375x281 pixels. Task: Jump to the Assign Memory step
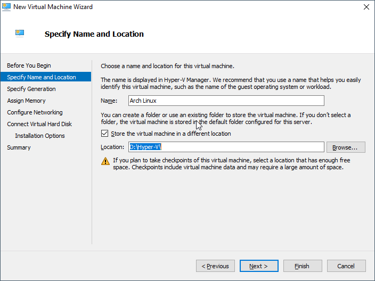26,101
